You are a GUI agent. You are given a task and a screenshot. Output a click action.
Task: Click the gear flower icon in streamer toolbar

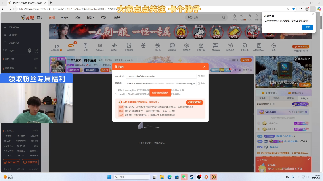pyautogui.click(x=187, y=45)
